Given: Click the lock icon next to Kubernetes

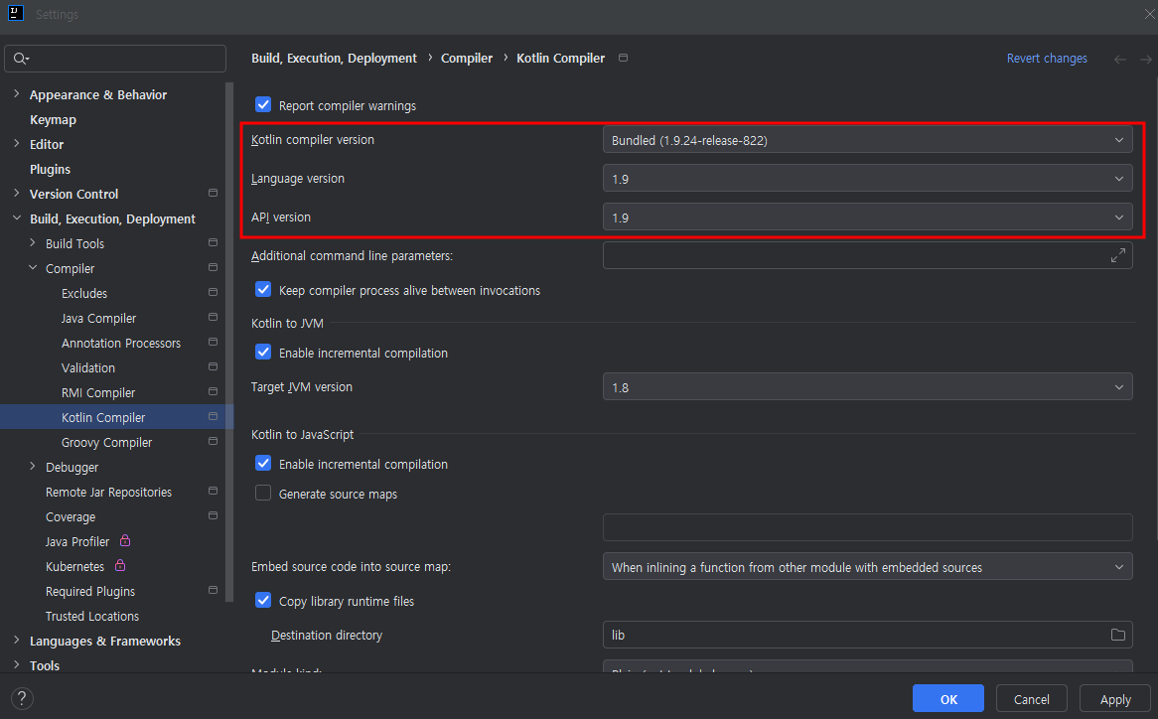Looking at the screenshot, I should coord(119,565).
